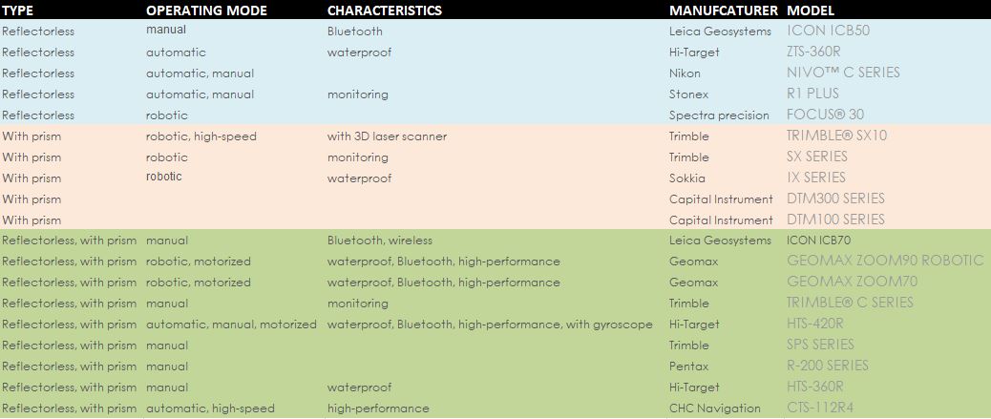
Task: Click the CHARACTERISTICS header cell
Action: 384,10
